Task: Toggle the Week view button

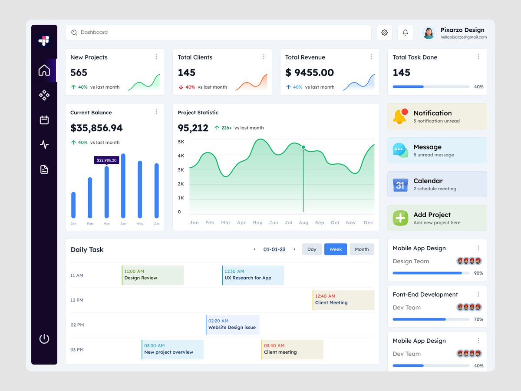Action: 335,249
